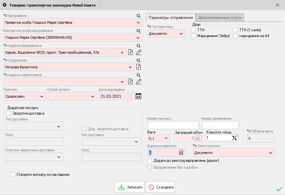Tick Створити витрату за накладною checkbox
Screen dimensions: 285x195
coord(13,174)
